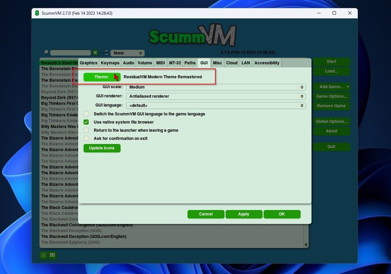Click the Remove Game button

332,106
